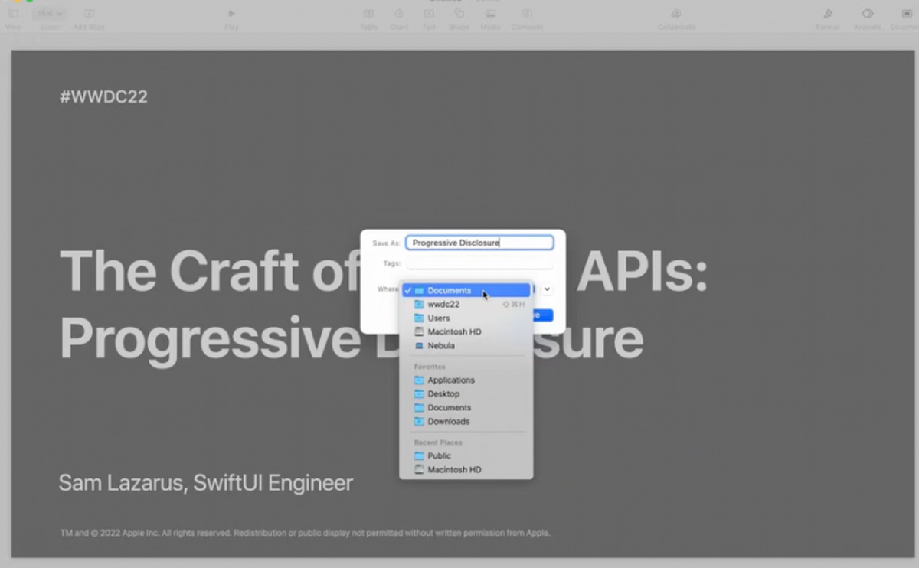
Task: Select Documents in the Where dropdown
Action: [x=451, y=290]
